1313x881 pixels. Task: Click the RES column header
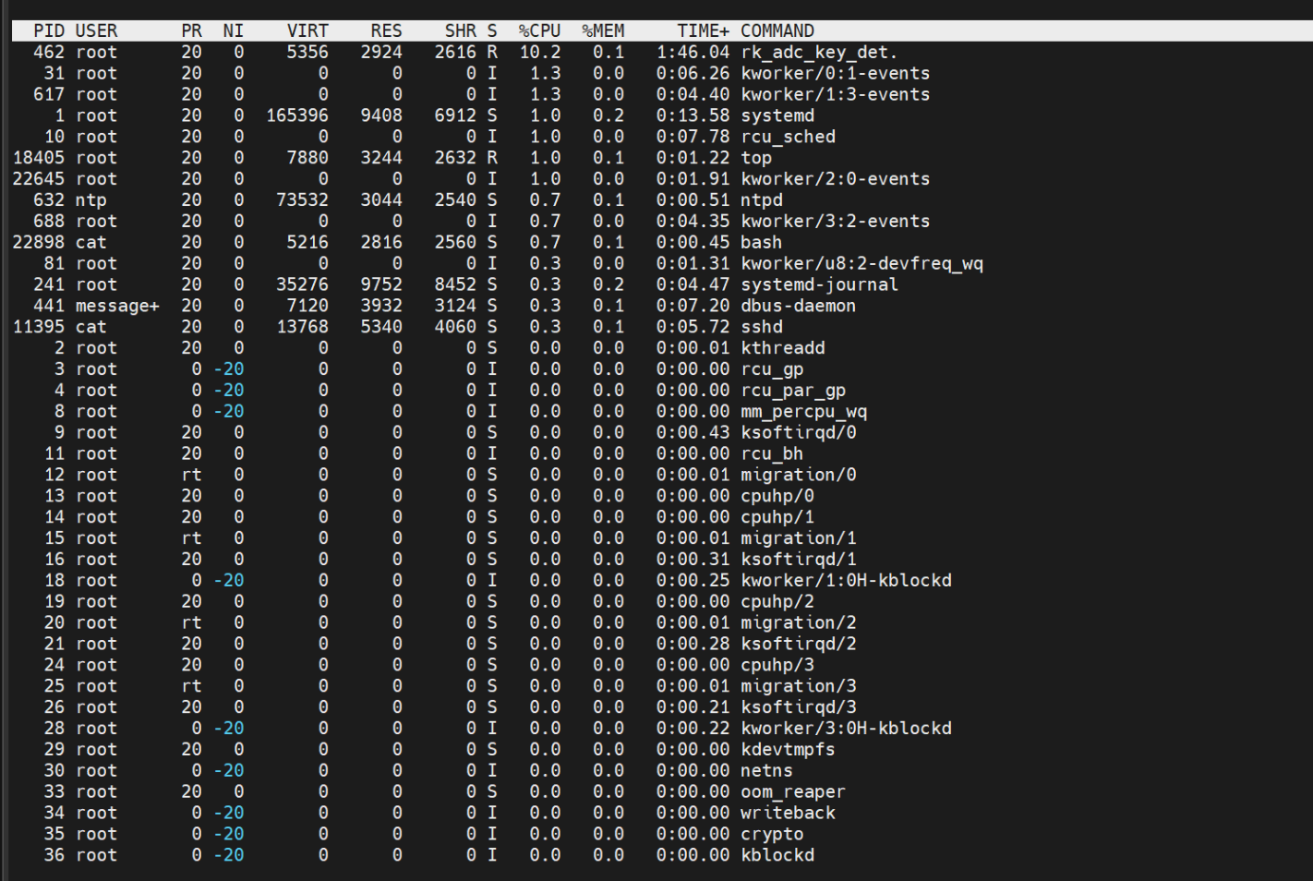(386, 30)
